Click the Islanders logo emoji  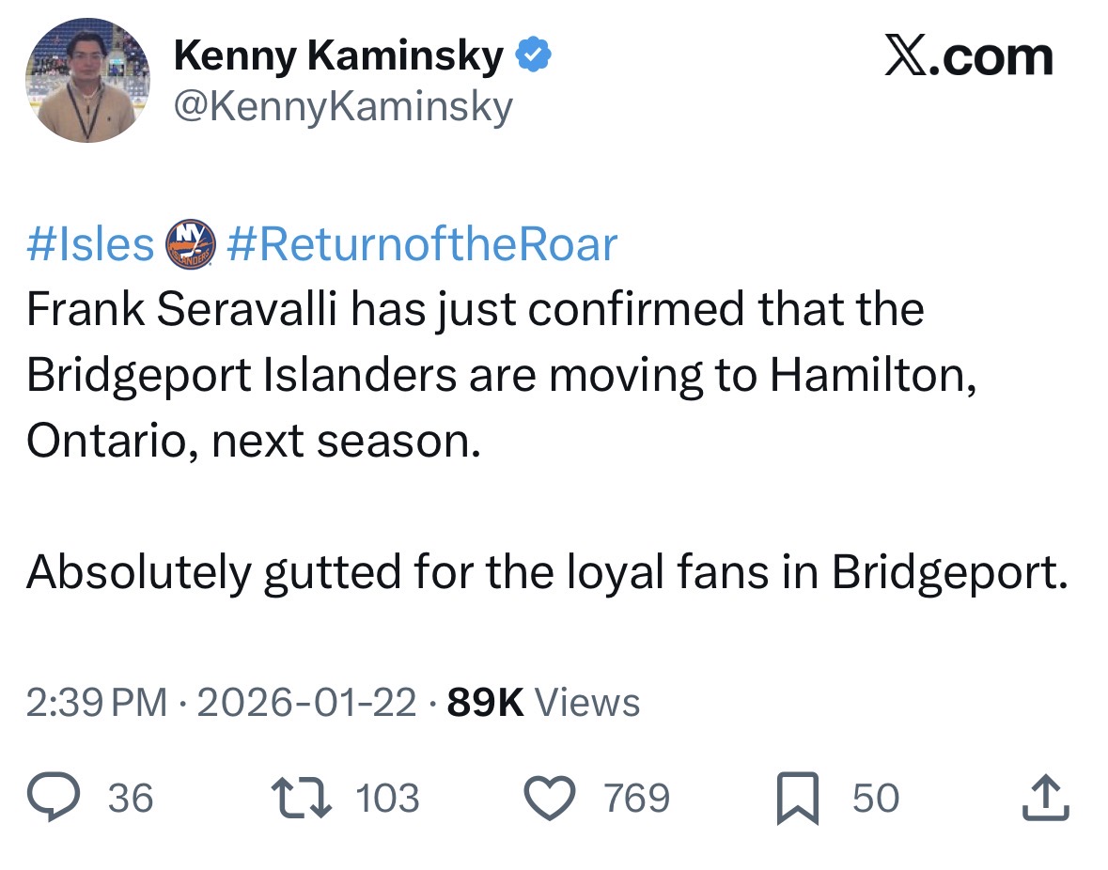(191, 245)
